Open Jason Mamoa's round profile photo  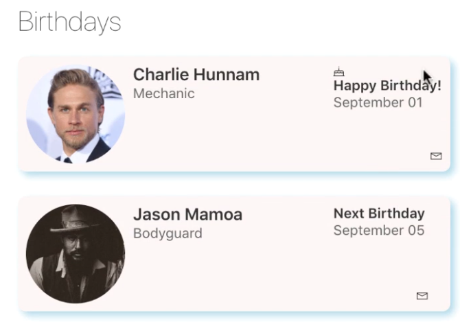point(76,253)
